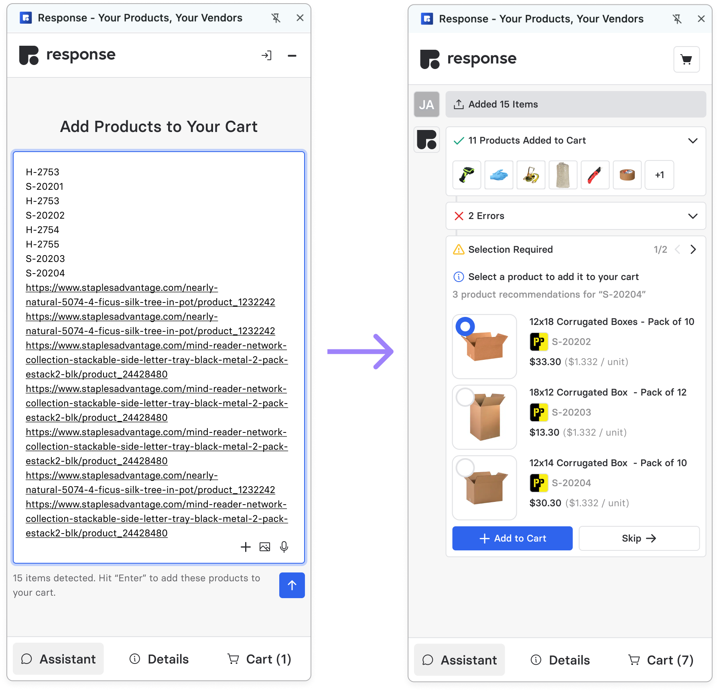Minimize left panel with dash icon
The image size is (719, 692).
292,55
